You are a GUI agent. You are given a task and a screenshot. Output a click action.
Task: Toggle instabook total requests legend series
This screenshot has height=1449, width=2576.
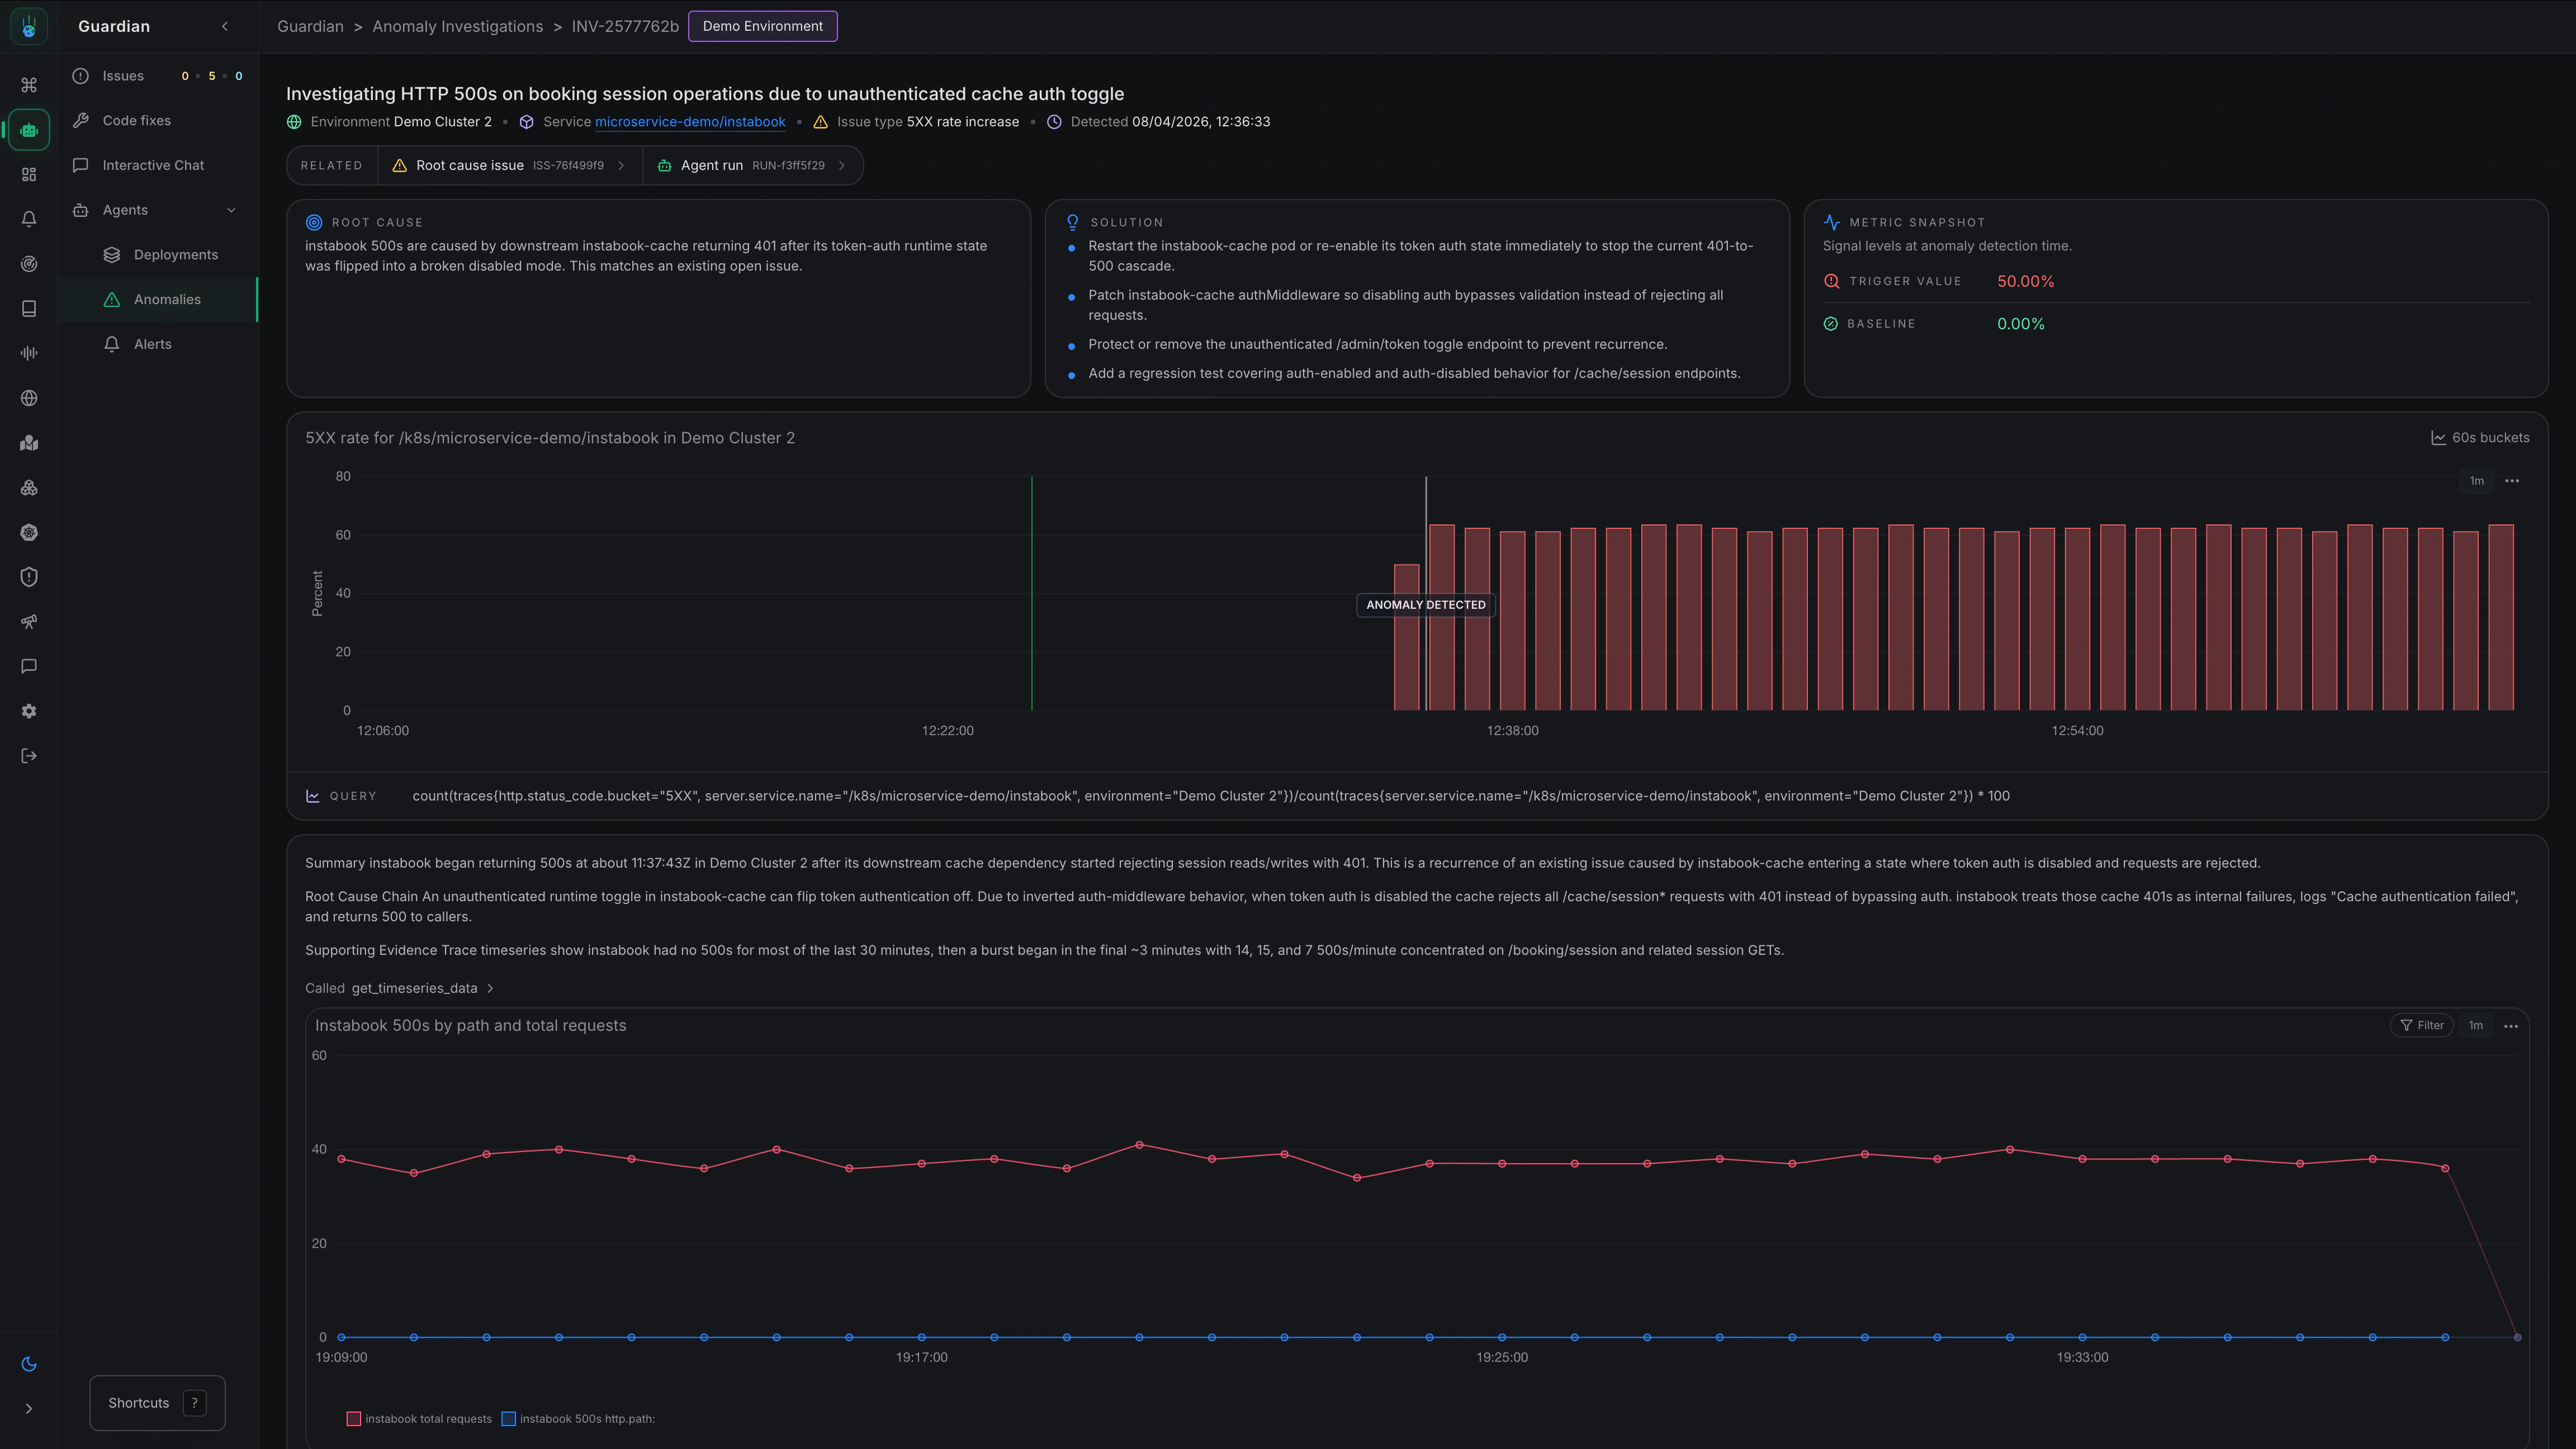(x=428, y=1419)
